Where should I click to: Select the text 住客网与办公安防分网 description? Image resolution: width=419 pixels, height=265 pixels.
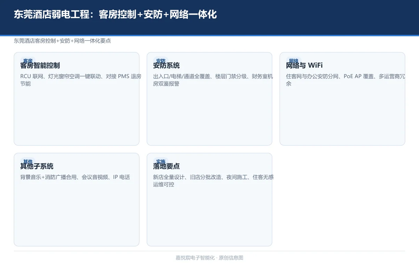346,80
